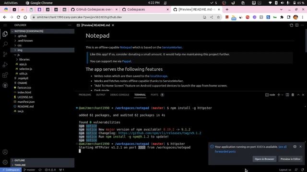
Task: Maximize the panel with the up chevron
Action: click(x=298, y=95)
